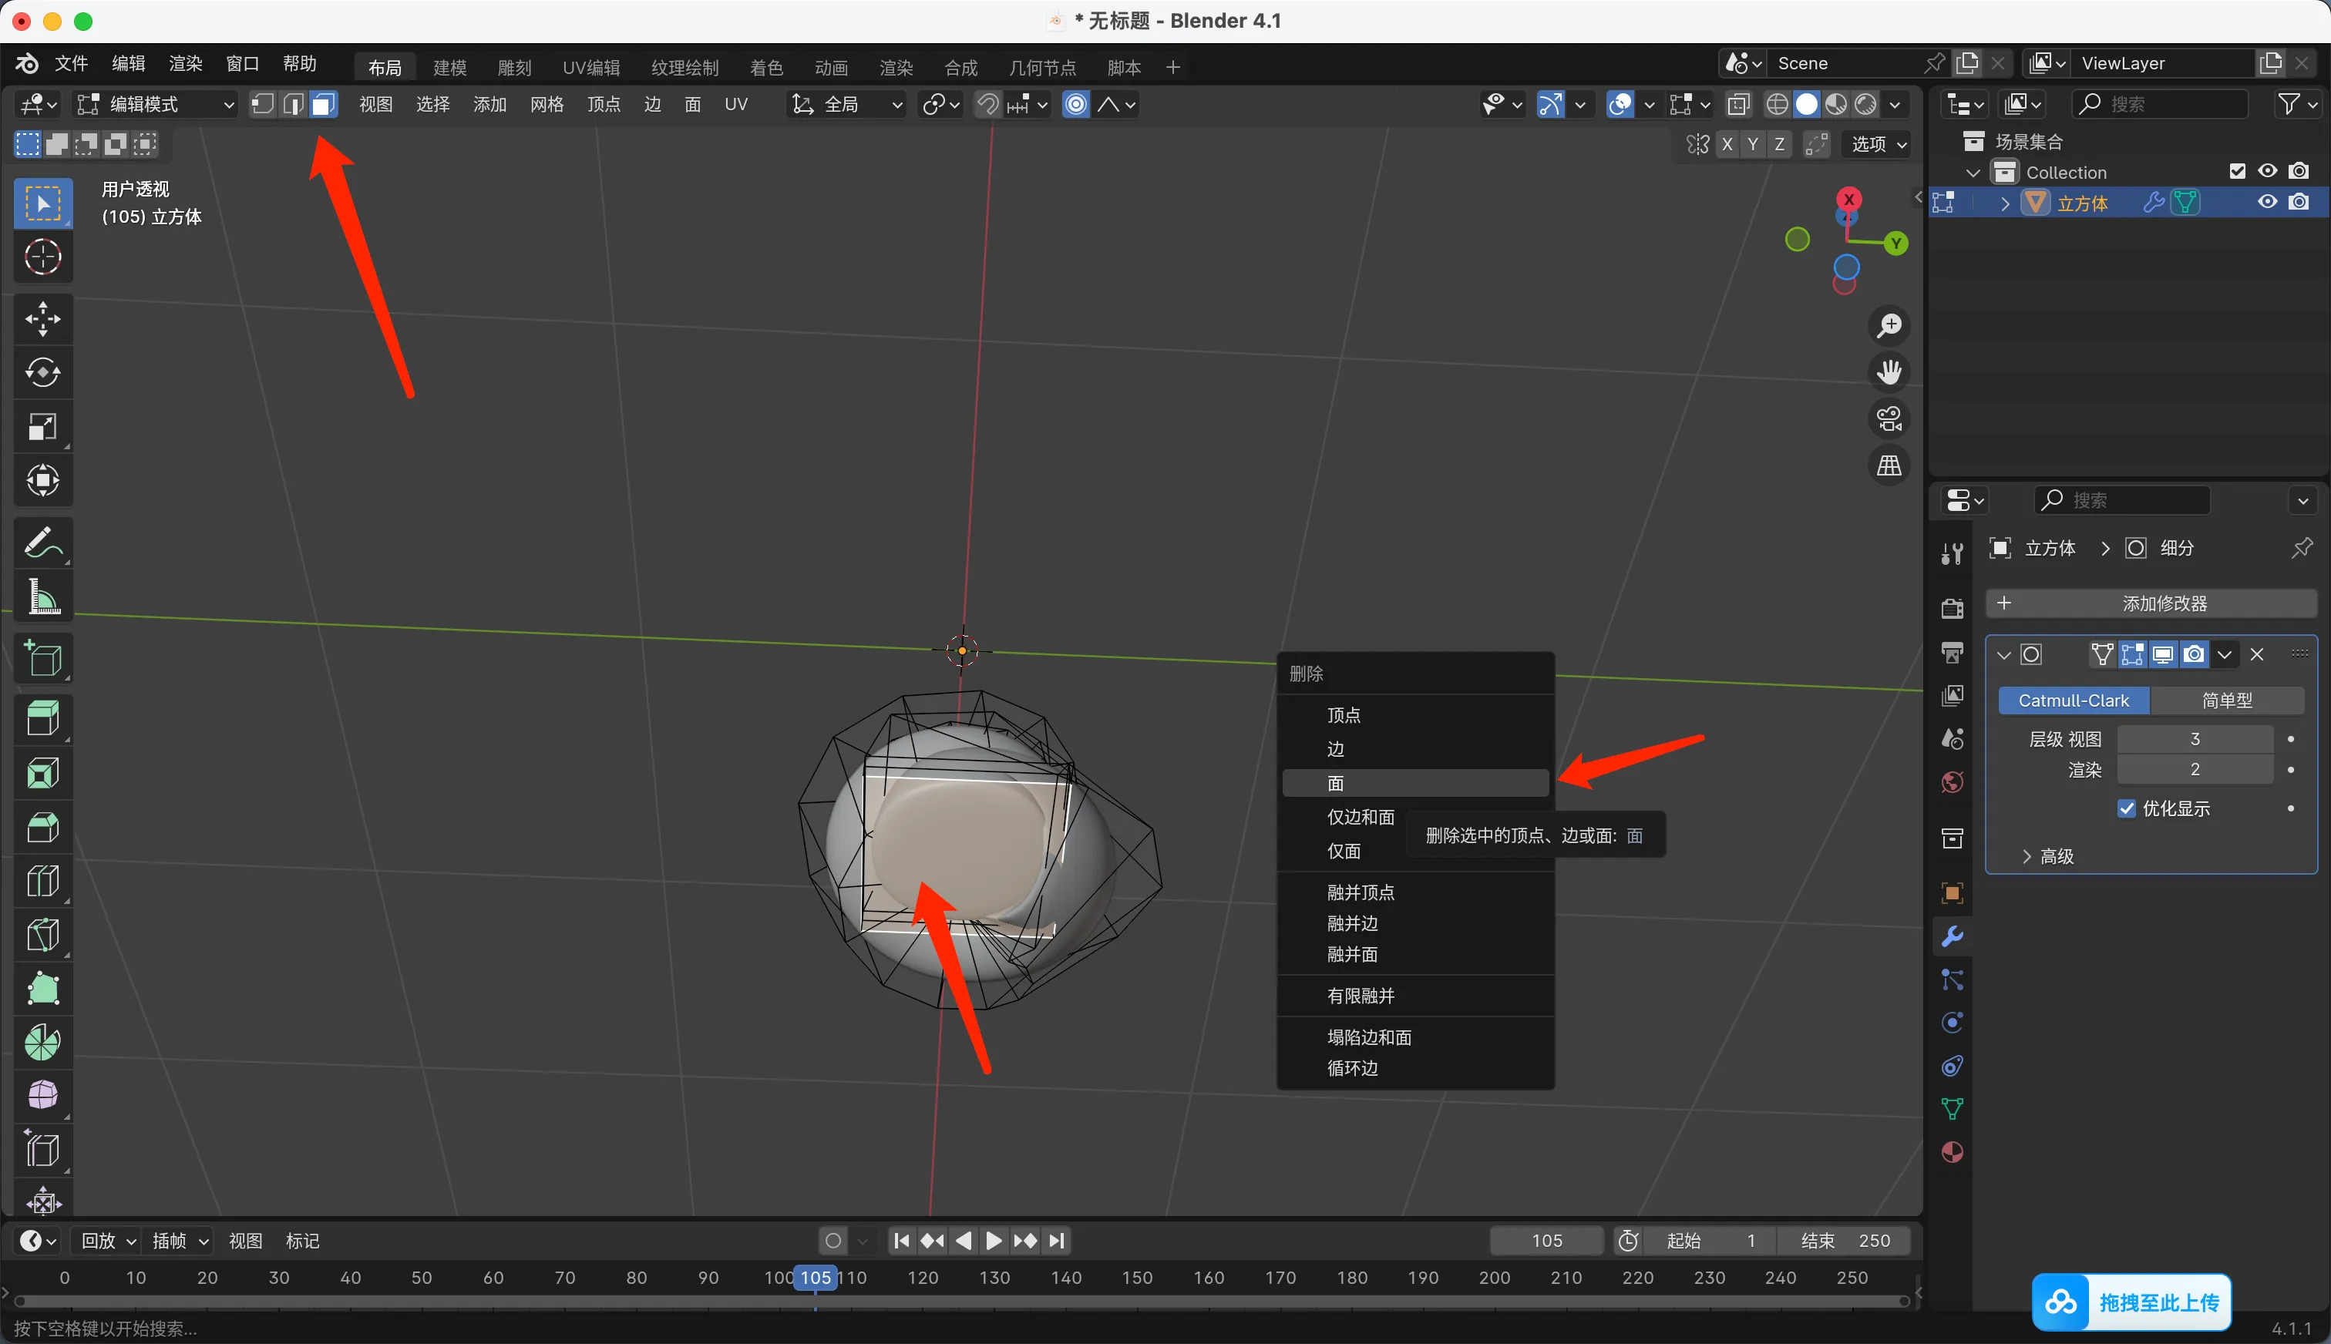Activate the Rotate tool
Screen dimensions: 2331x1344
click(x=42, y=373)
